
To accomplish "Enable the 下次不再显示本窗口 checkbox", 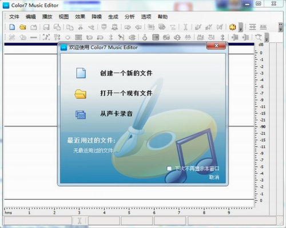I will pos(169,169).
